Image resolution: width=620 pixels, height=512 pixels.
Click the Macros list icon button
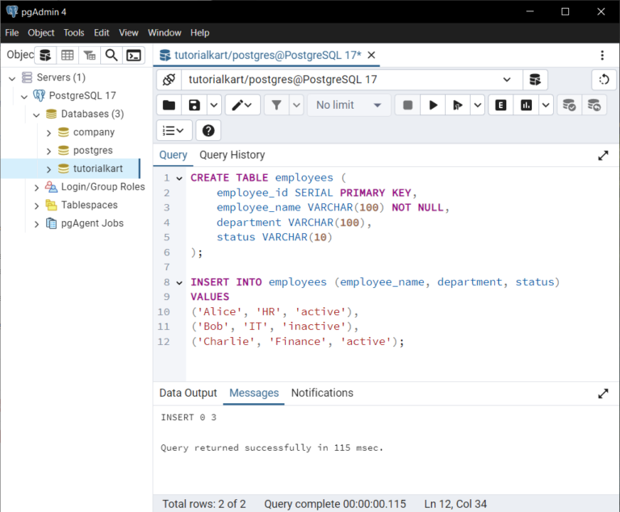(174, 131)
